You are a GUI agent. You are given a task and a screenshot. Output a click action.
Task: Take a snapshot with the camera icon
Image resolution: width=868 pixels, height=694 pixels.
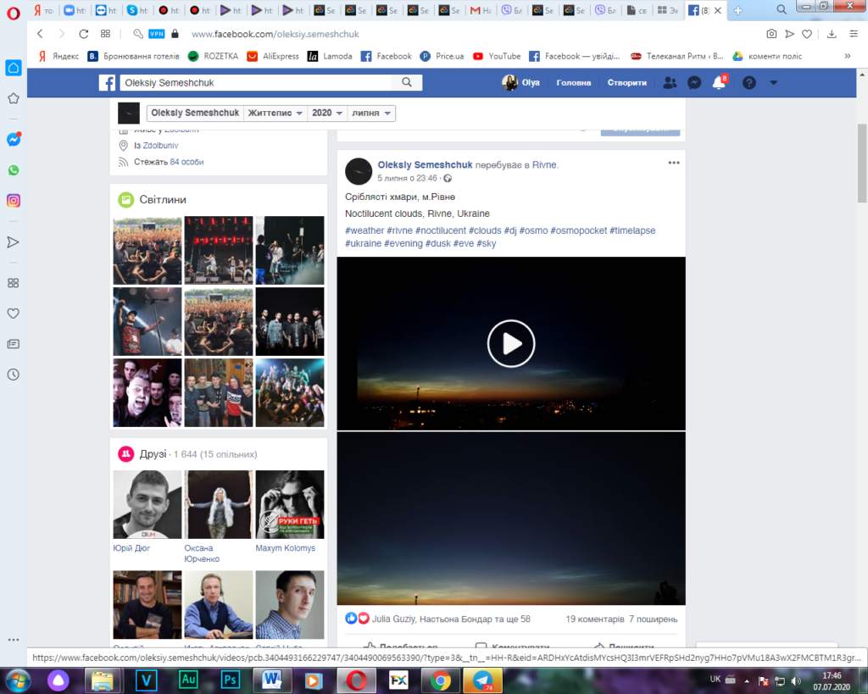tap(771, 34)
